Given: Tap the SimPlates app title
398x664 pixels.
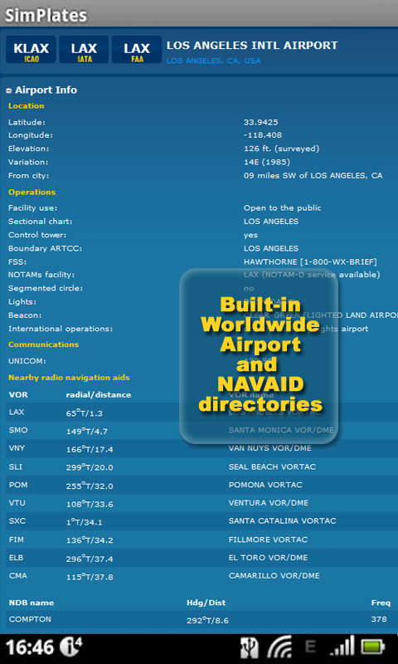Looking at the screenshot, I should (46, 16).
